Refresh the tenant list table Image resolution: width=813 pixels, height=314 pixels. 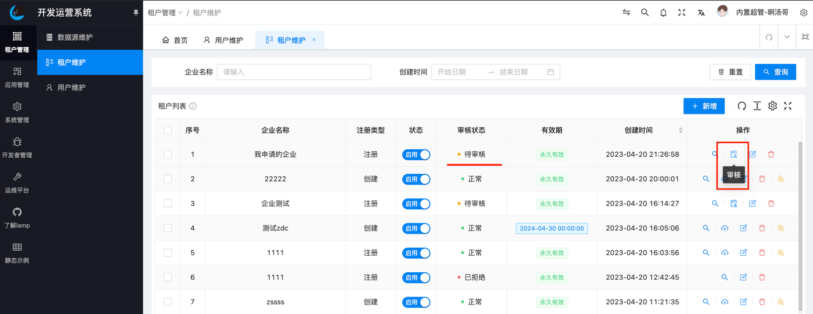742,106
